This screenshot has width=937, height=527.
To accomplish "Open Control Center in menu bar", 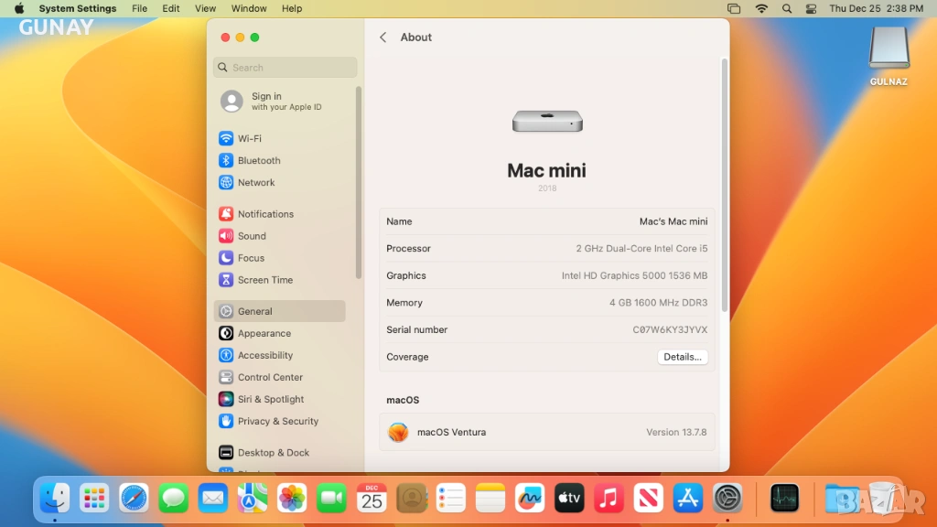I will tap(811, 8).
